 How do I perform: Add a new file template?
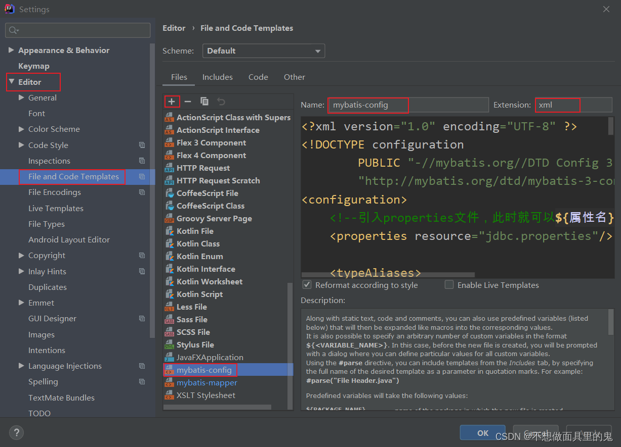pyautogui.click(x=172, y=102)
